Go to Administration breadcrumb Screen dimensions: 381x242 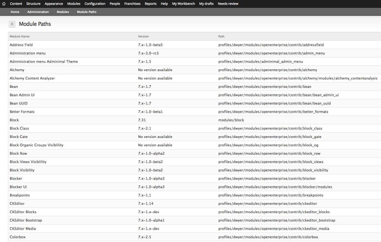38,12
